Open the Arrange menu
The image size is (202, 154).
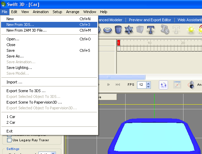[73, 12]
